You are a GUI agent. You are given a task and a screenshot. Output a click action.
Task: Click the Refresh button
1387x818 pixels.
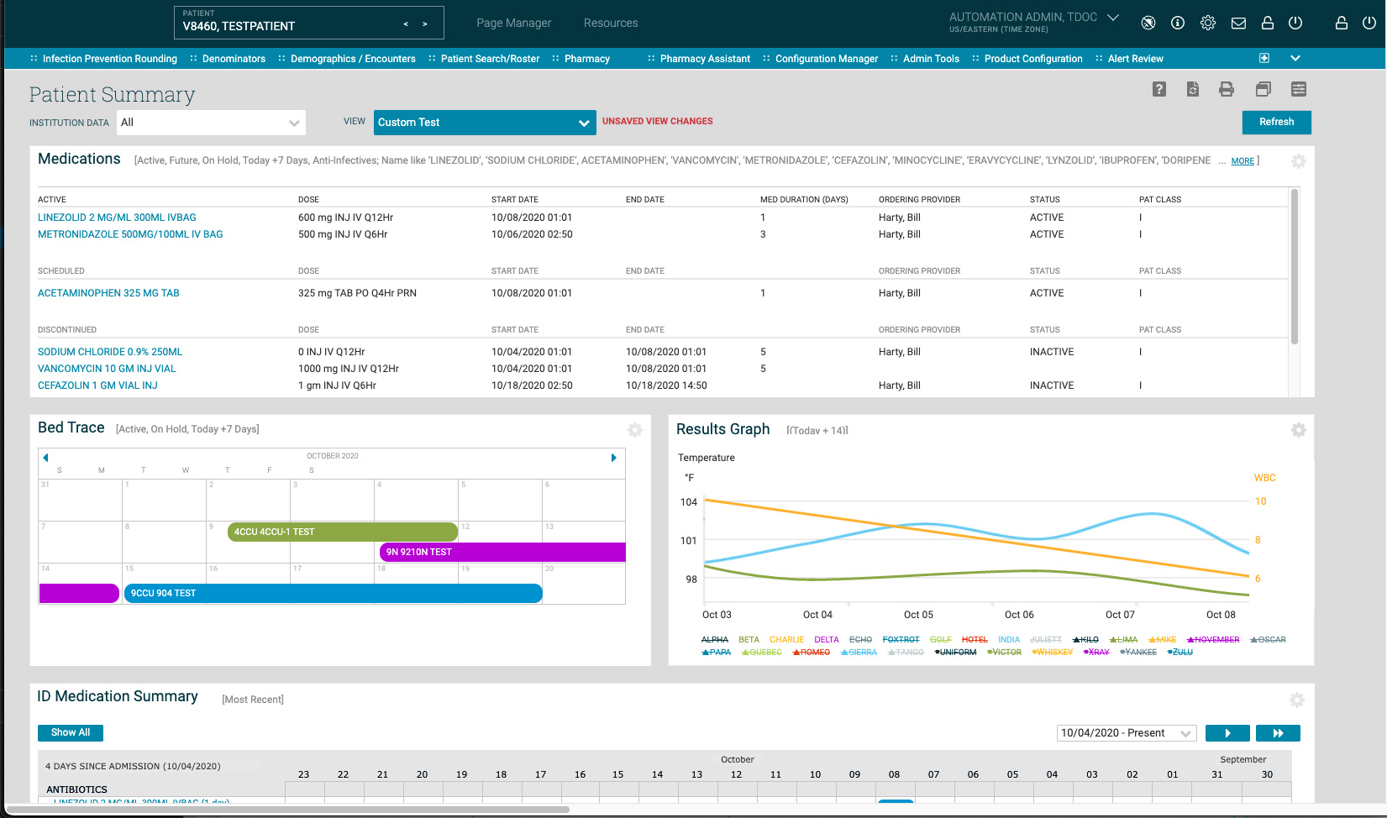(1276, 123)
